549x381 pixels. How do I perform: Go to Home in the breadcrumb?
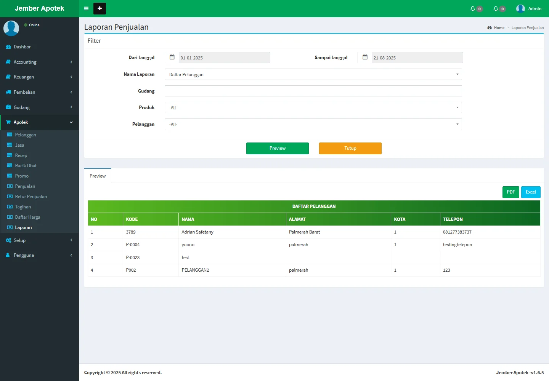(x=499, y=28)
